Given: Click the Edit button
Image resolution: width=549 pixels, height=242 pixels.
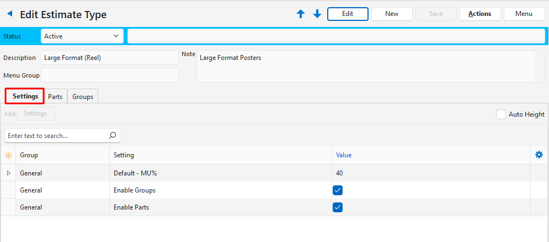Looking at the screenshot, I should [x=348, y=14].
